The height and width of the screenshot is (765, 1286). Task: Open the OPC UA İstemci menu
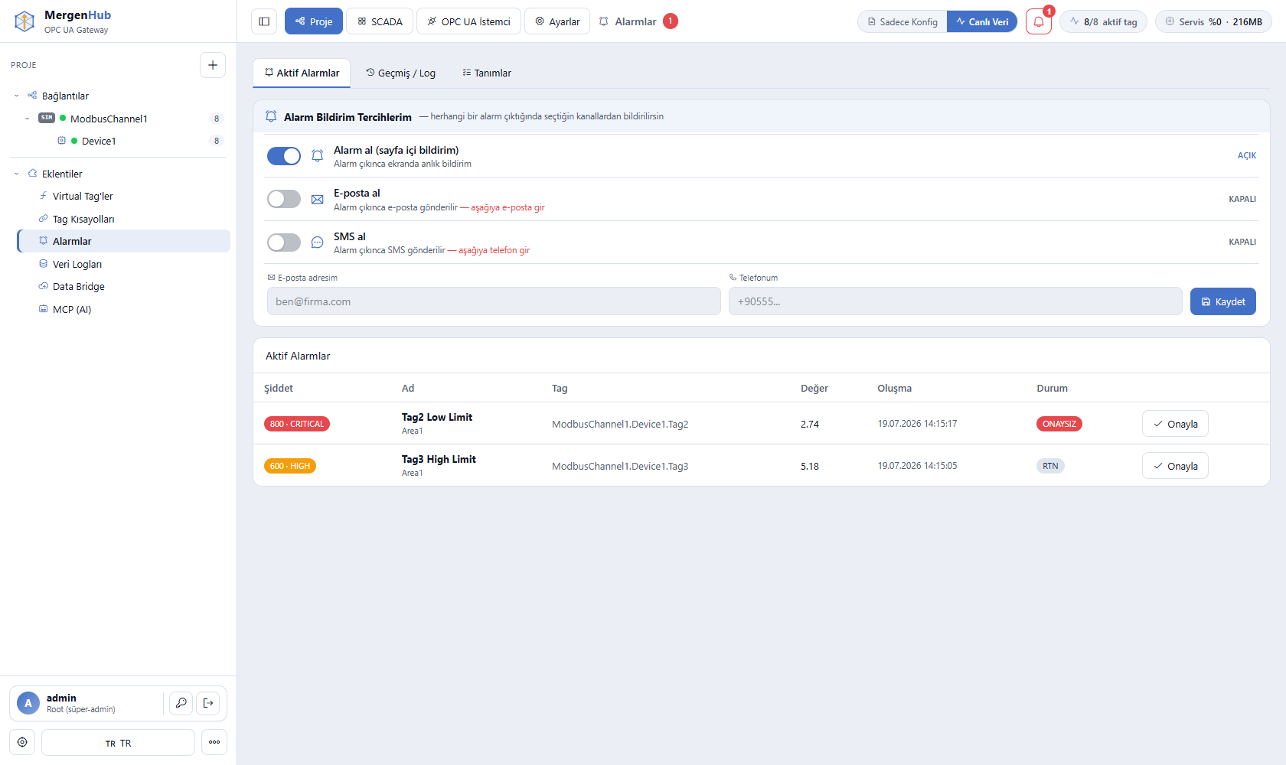[x=468, y=21]
